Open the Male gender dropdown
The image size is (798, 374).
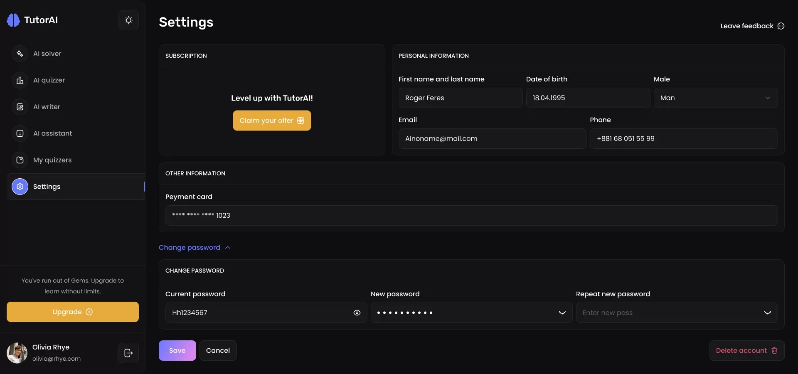[715, 98]
